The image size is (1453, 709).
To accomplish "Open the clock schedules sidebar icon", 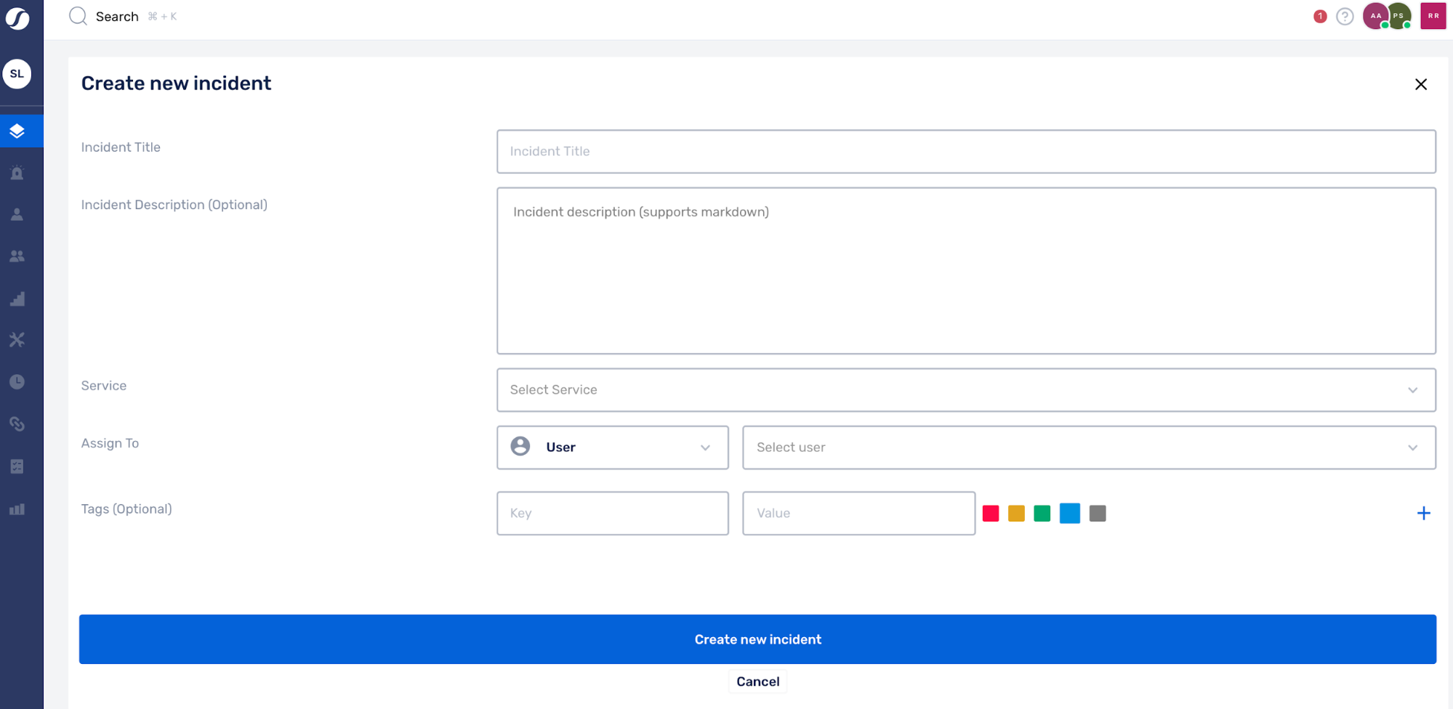I will coord(17,381).
